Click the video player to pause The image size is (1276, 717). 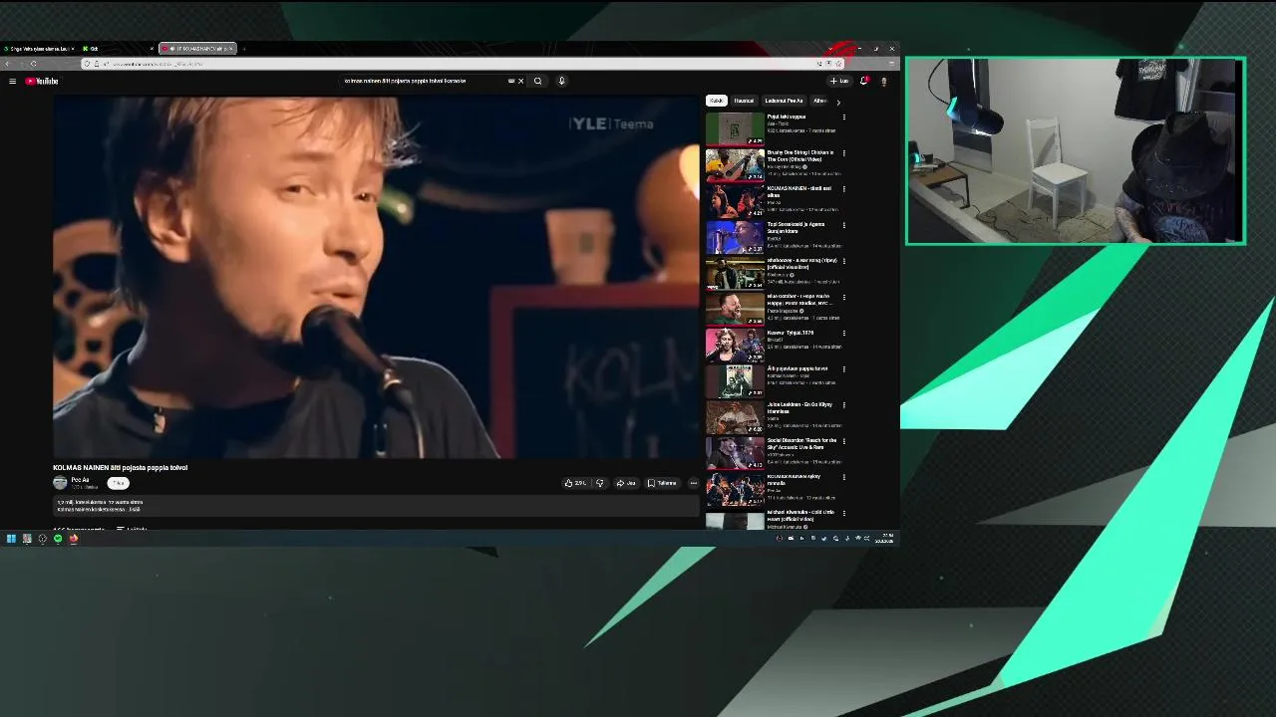(377, 277)
